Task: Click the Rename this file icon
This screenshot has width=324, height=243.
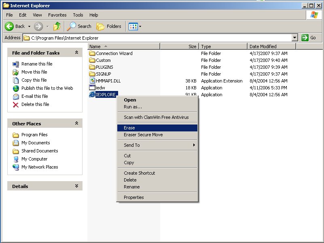Action: [16, 64]
